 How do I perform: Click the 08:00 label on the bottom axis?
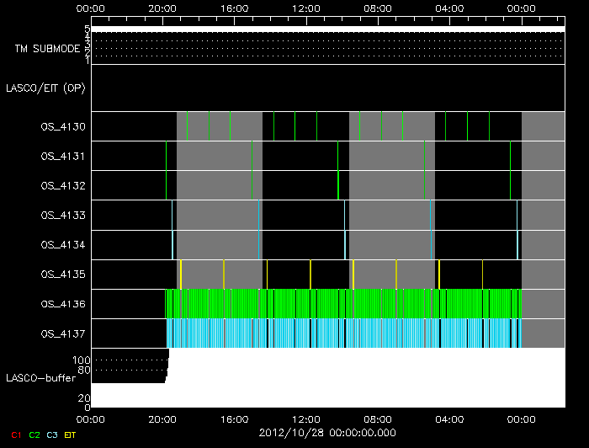(378, 419)
